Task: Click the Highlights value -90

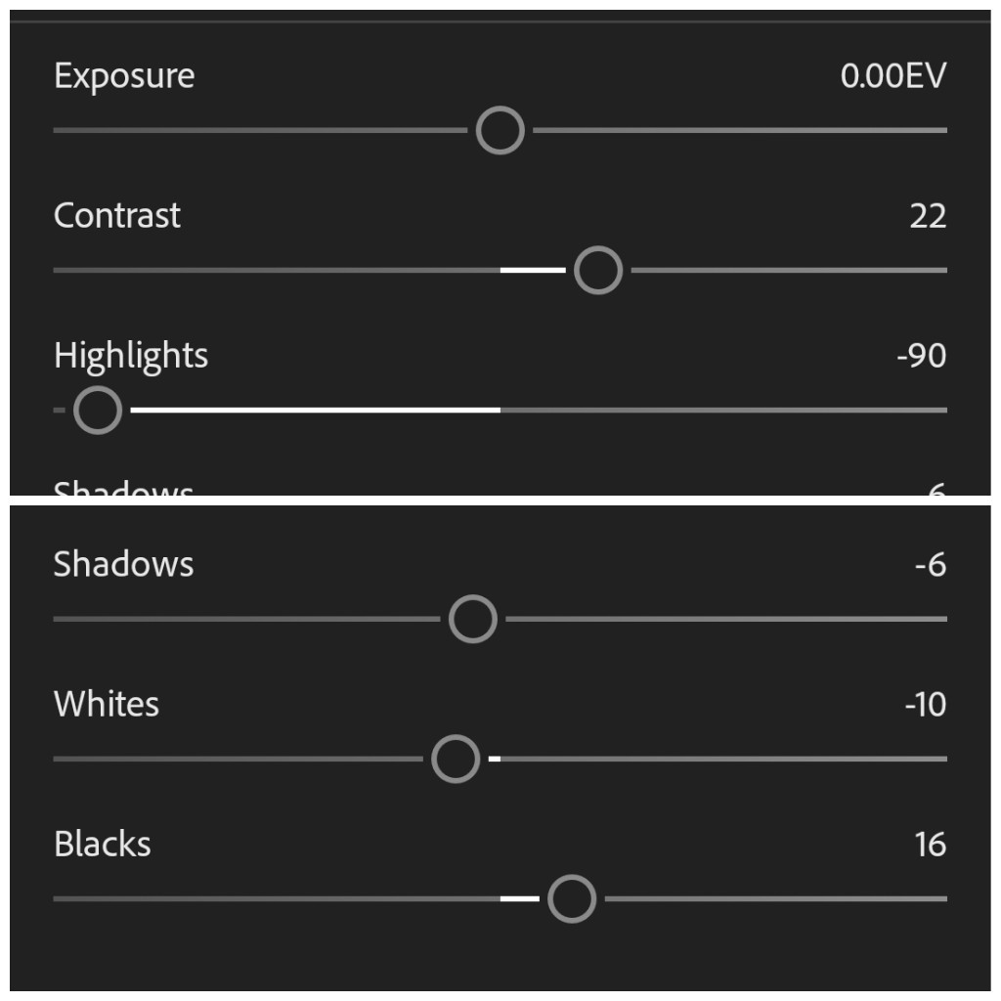Action: 921,356
